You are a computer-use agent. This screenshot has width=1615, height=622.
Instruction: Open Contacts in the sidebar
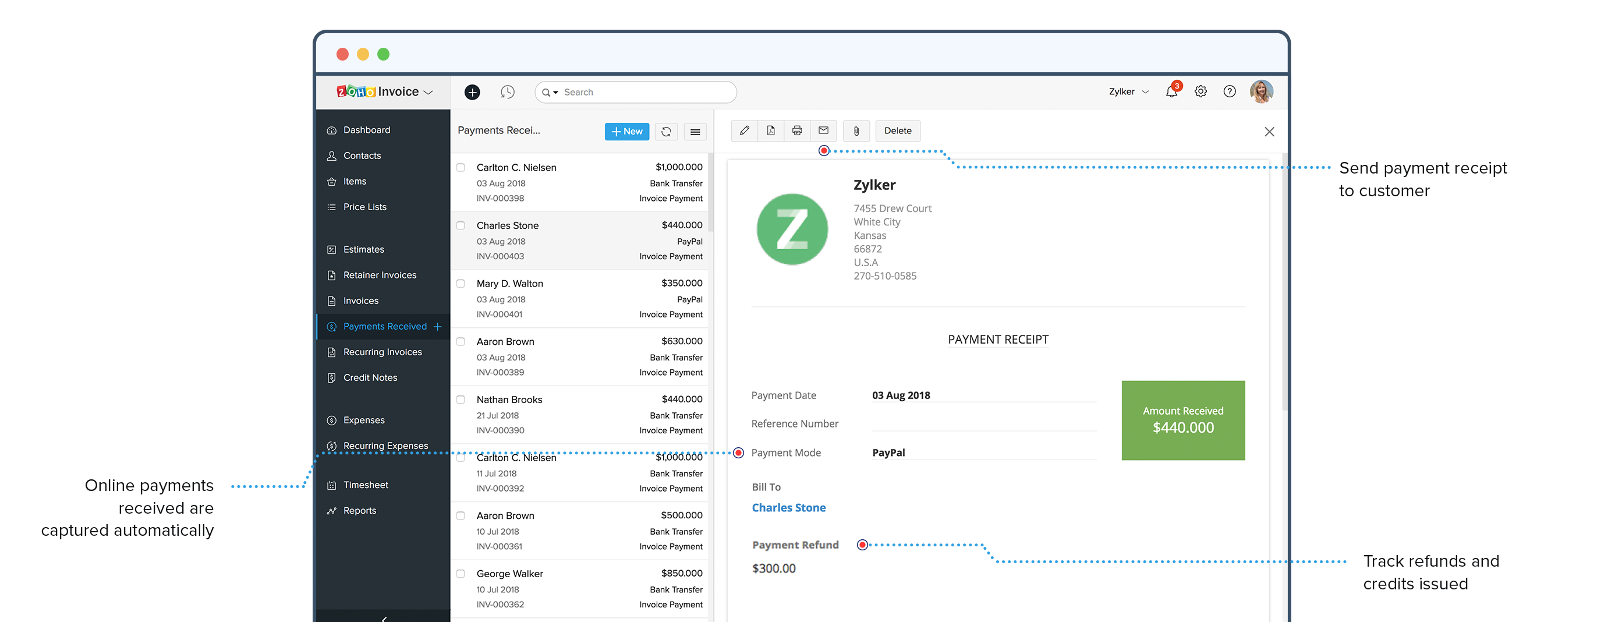point(383,155)
